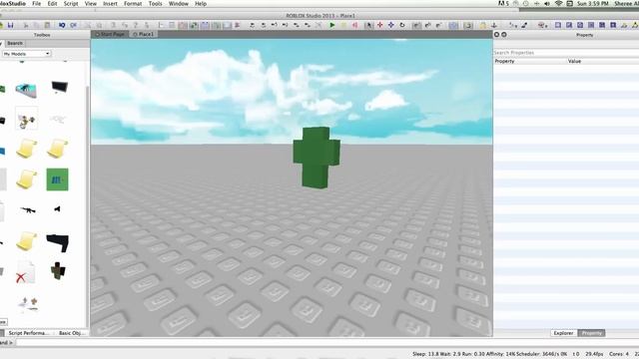The height and width of the screenshot is (359, 639).
Task: Switch to the Explorer tab
Action: [x=563, y=333]
